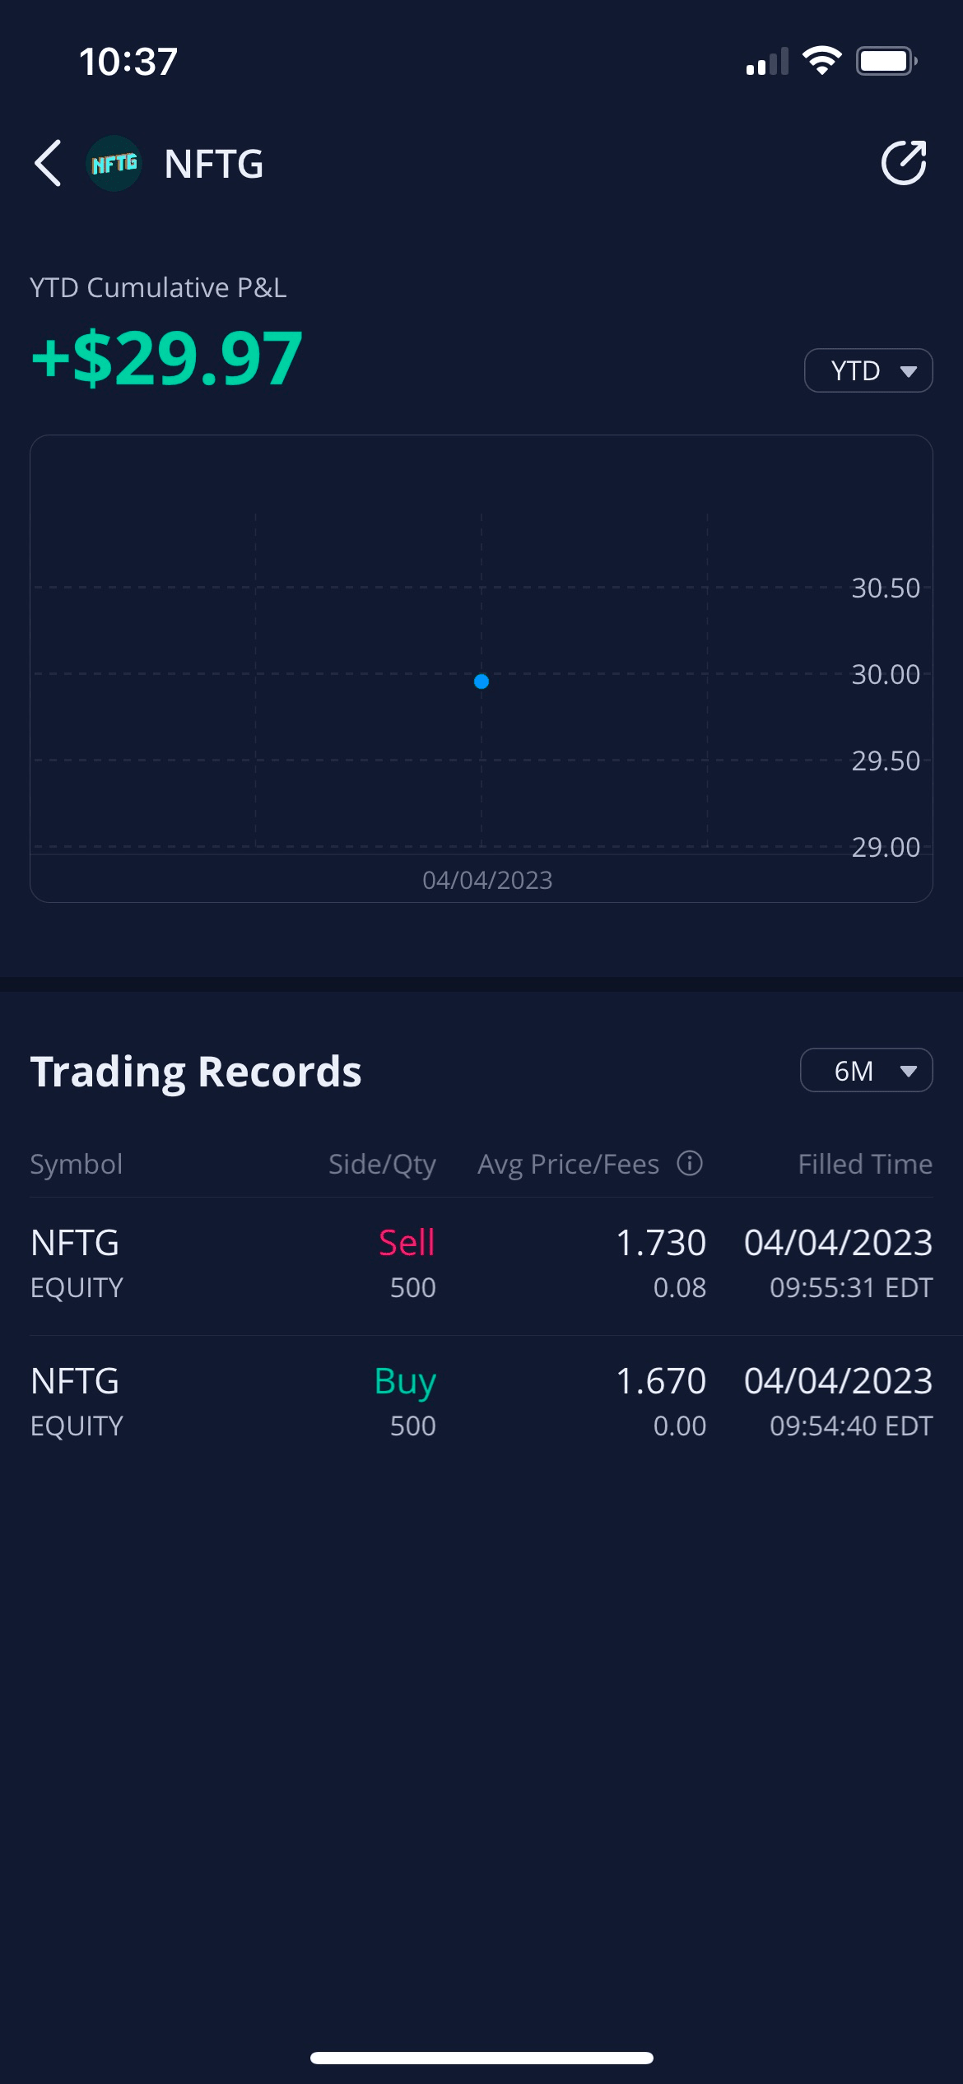Open the NFTG Sell trade record

[481, 1265]
